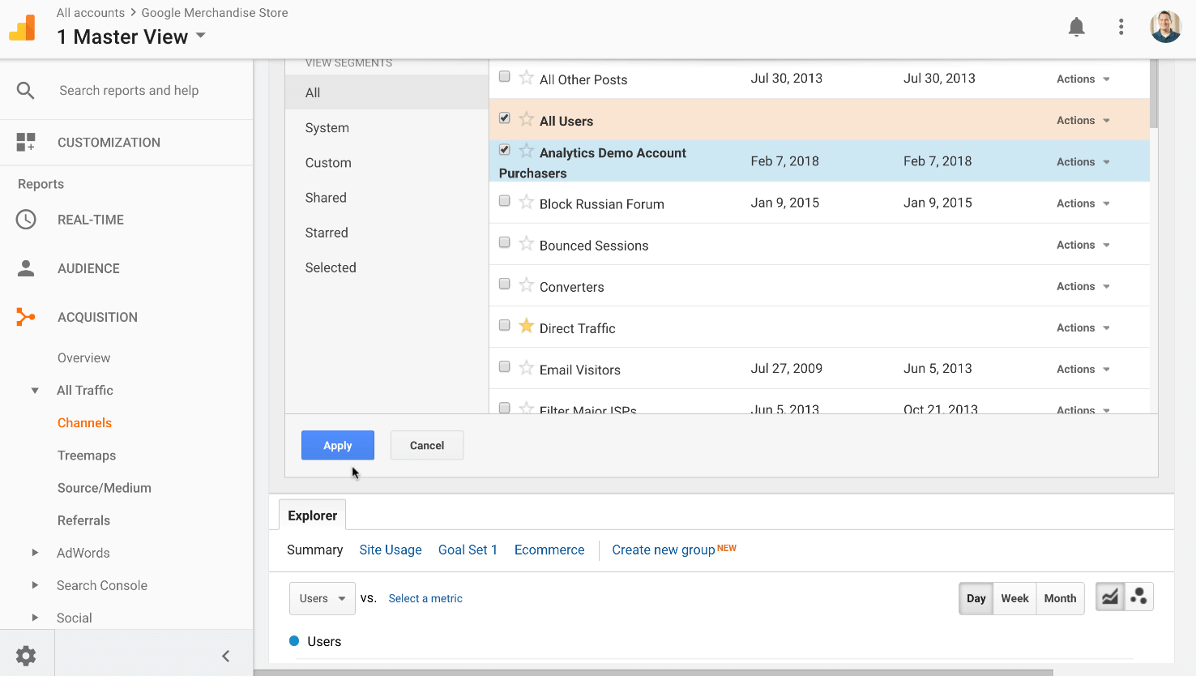The image size is (1196, 676).
Task: Switch to motion chart view icon
Action: pyautogui.click(x=1138, y=597)
